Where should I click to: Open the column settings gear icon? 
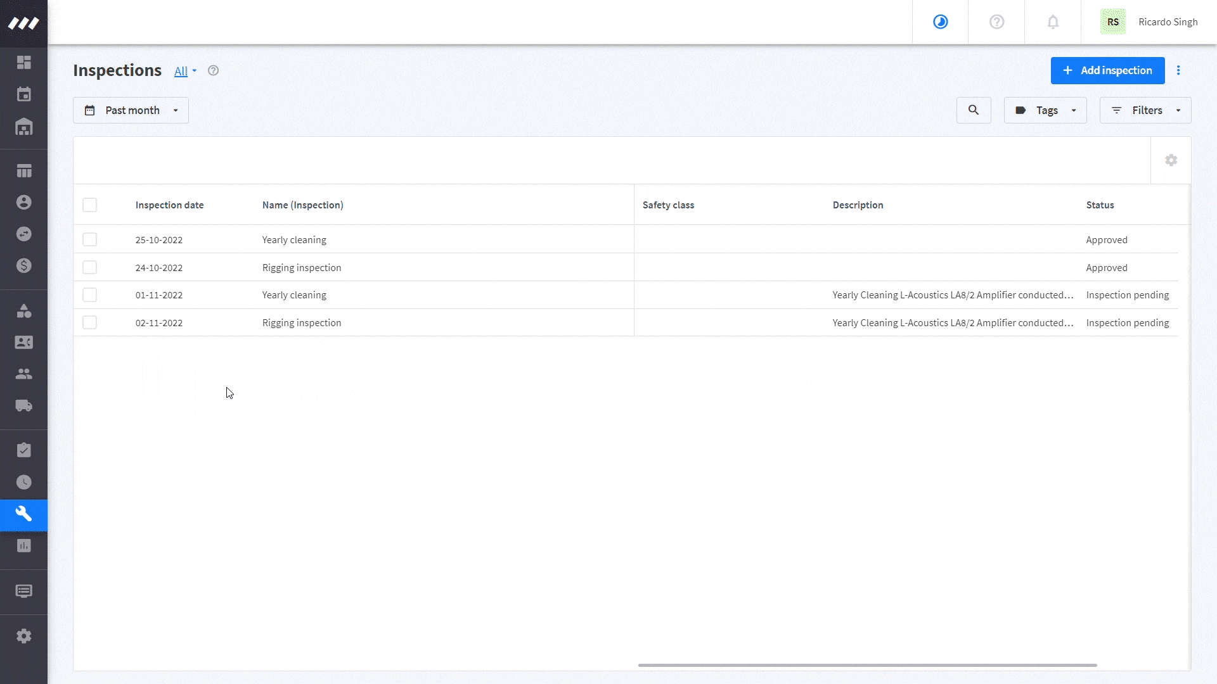pyautogui.click(x=1170, y=160)
